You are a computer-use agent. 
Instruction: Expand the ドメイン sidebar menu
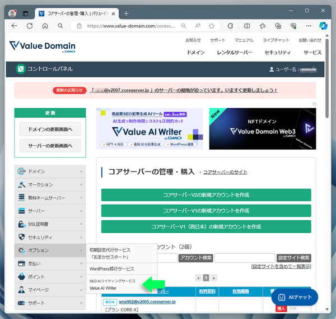click(x=50, y=172)
